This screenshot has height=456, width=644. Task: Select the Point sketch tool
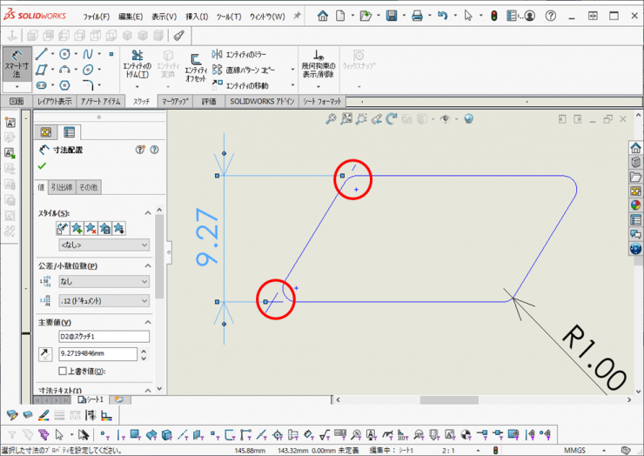tap(111, 54)
